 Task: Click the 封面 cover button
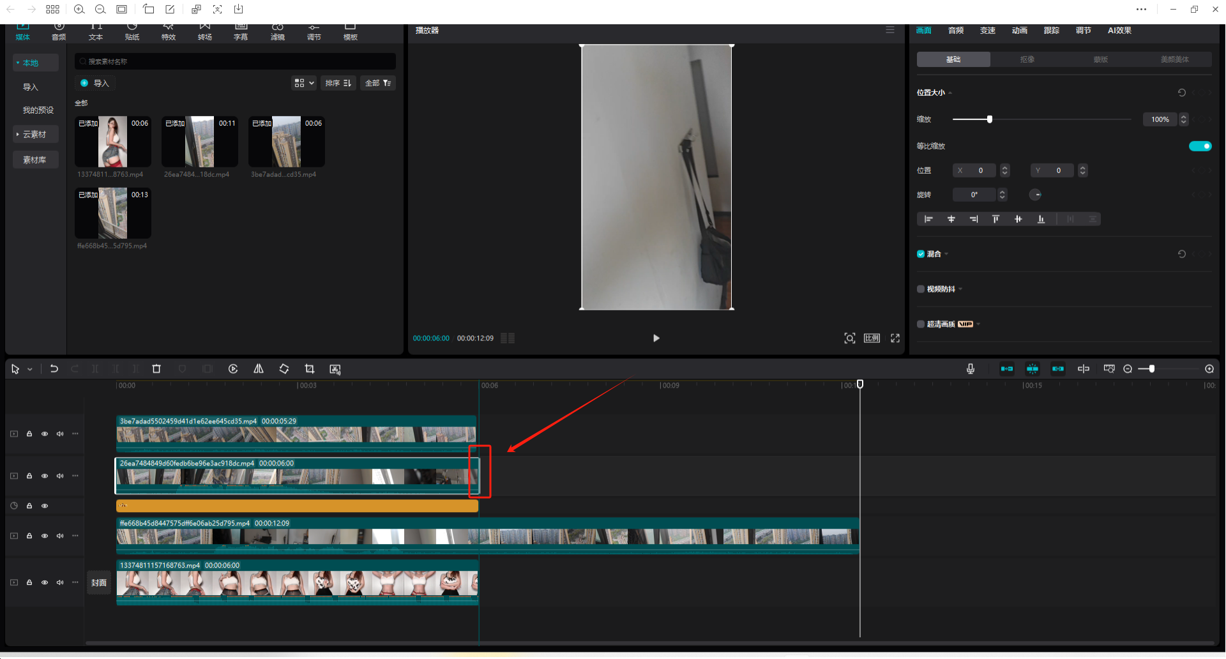click(x=99, y=583)
